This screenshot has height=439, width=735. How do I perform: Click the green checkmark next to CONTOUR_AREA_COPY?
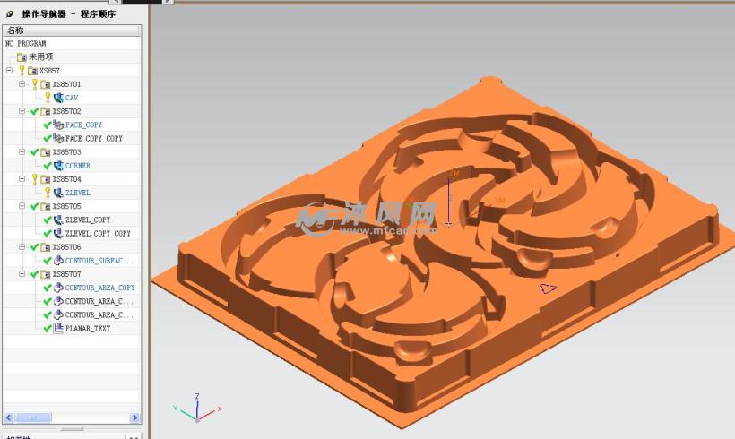(48, 288)
